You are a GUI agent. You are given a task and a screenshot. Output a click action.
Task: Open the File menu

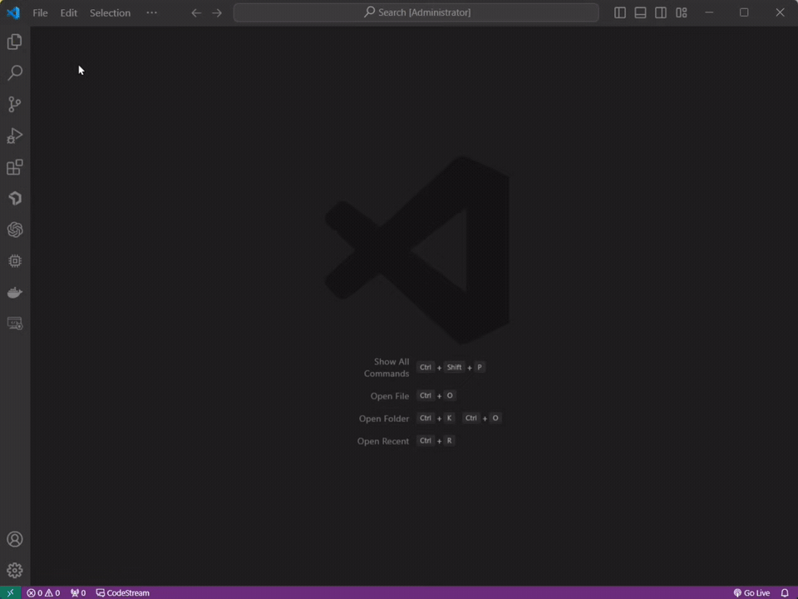(40, 12)
